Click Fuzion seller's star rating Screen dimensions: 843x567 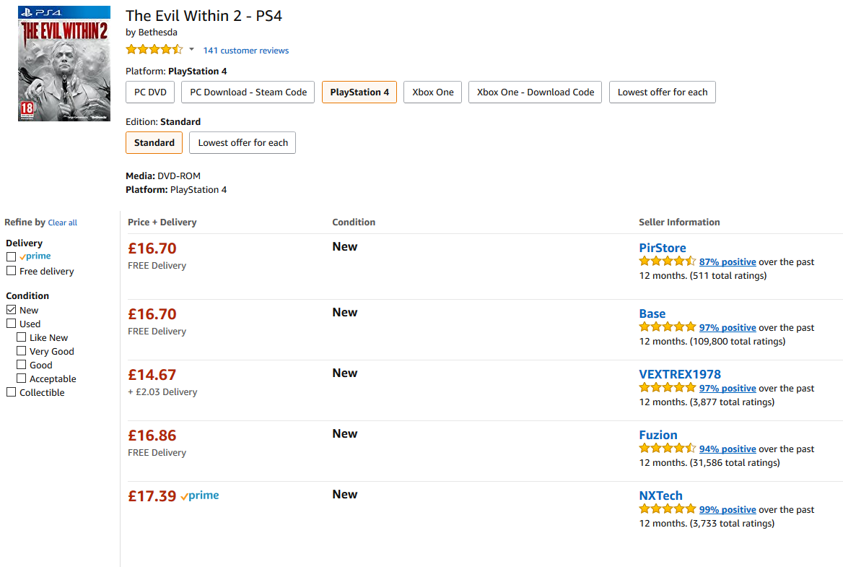coord(667,449)
